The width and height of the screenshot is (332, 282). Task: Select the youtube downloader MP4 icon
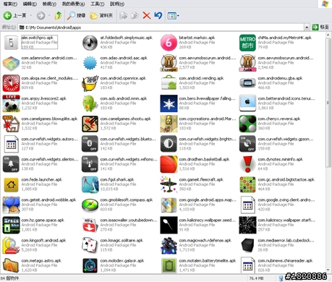90,225
